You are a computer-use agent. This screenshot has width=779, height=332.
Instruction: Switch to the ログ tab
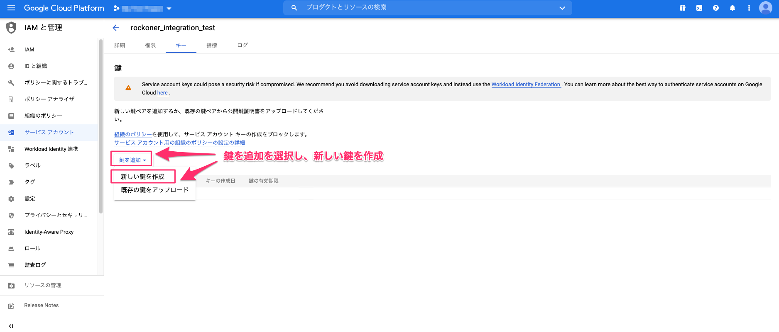(243, 45)
